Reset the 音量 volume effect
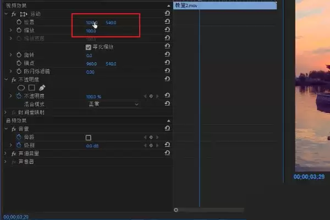 point(167,128)
